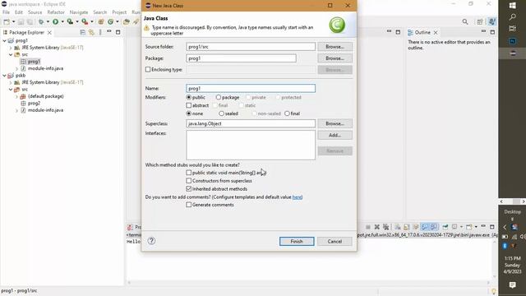Check the Generate comments checkbox
Image resolution: width=526 pixels, height=296 pixels.
[189, 205]
